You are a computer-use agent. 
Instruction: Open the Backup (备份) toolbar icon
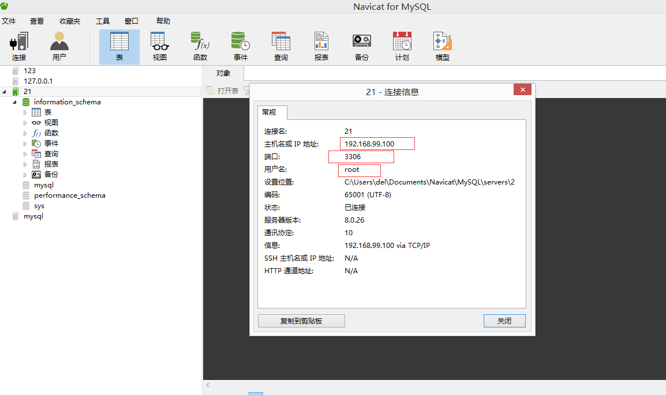[361, 47]
